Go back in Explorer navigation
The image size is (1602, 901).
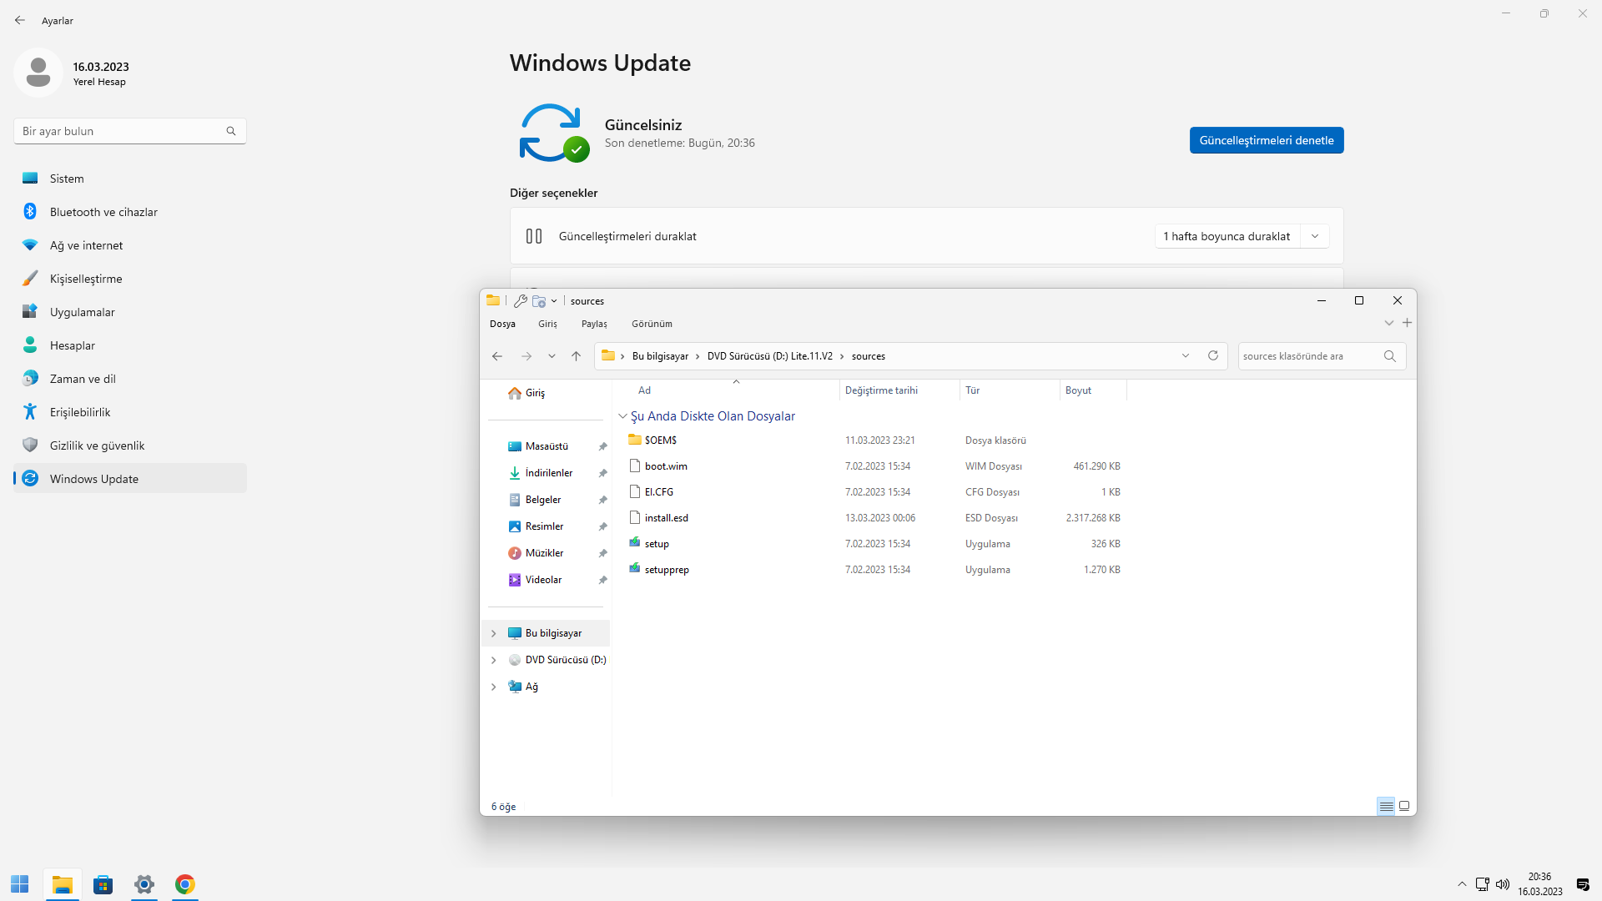[x=497, y=356]
